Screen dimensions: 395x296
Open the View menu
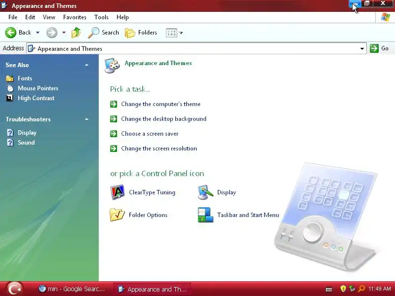point(49,17)
